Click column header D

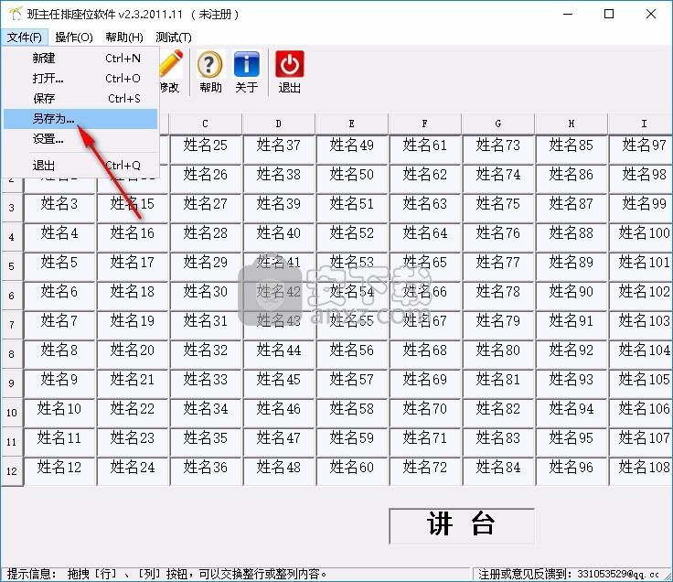[279, 124]
